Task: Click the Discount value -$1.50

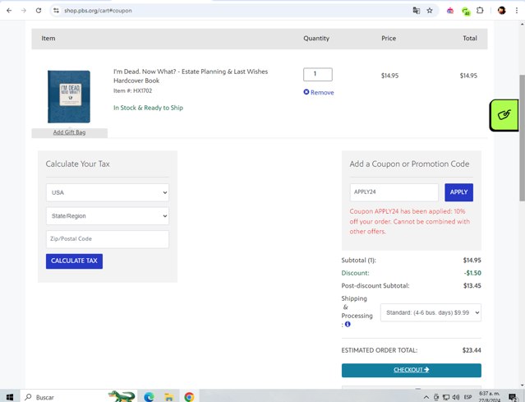Action: [x=472, y=273]
